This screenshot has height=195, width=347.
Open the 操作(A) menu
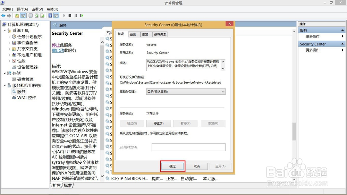point(22,9)
